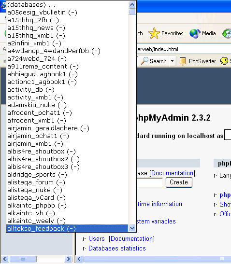
Task: Click main frame horizontal scrollbar thumb
Action: (x=158, y=259)
